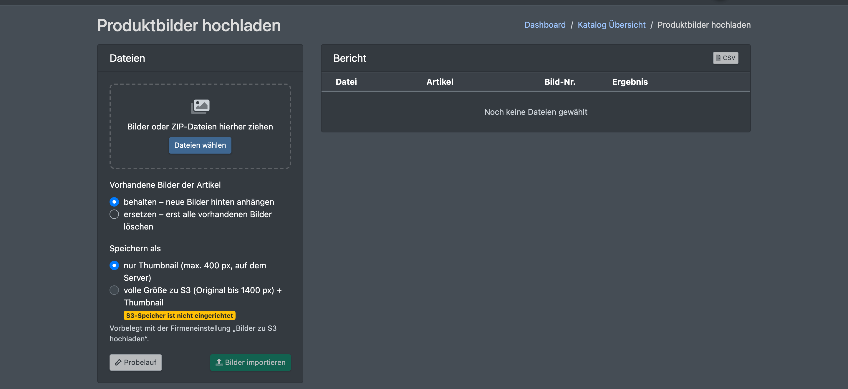This screenshot has width=848, height=389.
Task: Choose nur Thumbnail save option
Action: click(x=114, y=265)
